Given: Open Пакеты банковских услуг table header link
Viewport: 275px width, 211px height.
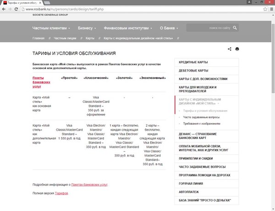Looking at the screenshot, I should click(41, 82).
